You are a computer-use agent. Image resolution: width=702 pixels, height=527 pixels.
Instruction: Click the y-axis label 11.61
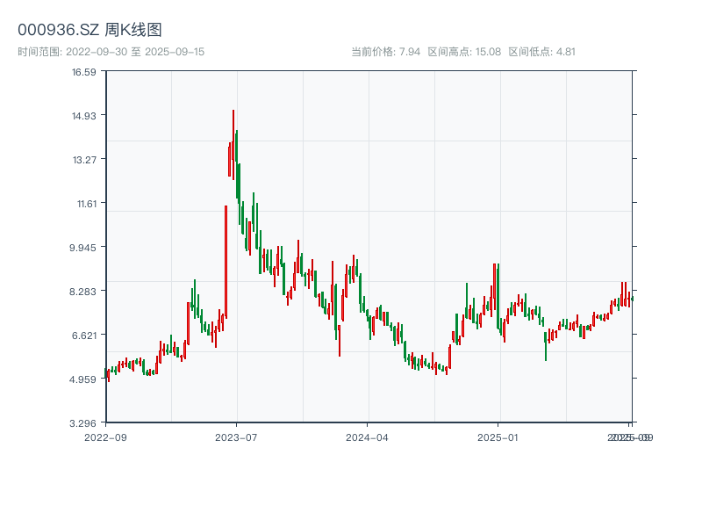point(87,204)
